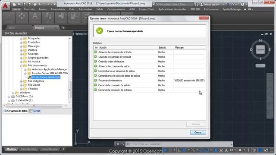Click the Cerrar button in the dialog
This screenshot has width=276, height=155.
tap(198, 132)
